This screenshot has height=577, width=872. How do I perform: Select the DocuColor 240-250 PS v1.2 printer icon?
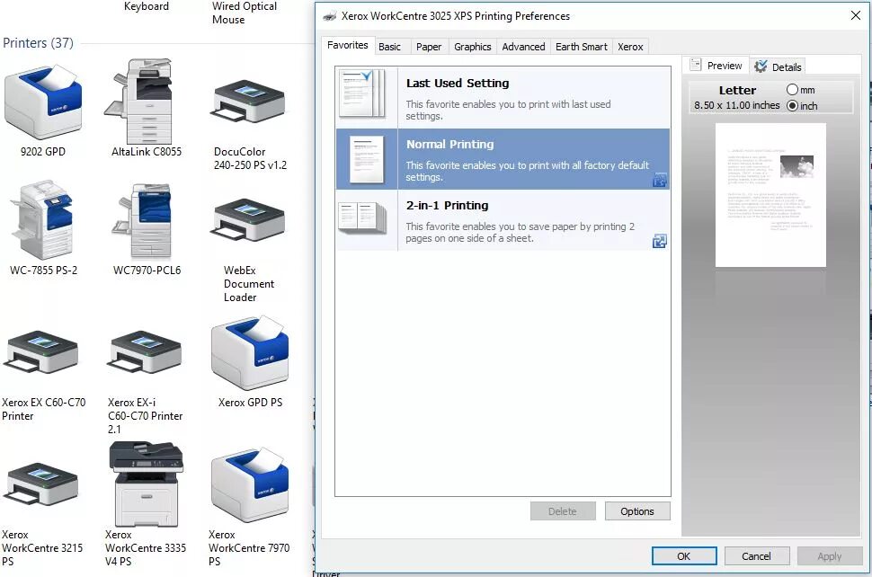click(248, 101)
